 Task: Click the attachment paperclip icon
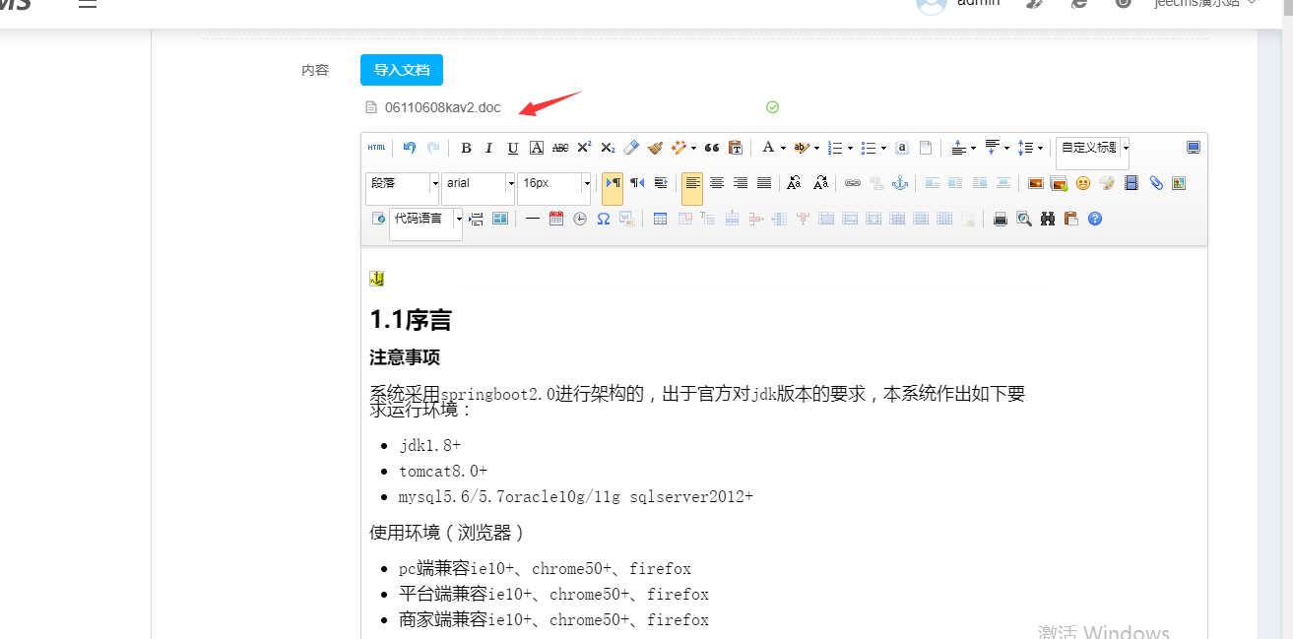pyautogui.click(x=1156, y=183)
